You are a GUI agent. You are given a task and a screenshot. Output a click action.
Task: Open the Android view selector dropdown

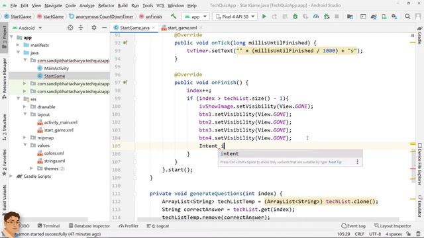pos(27,28)
